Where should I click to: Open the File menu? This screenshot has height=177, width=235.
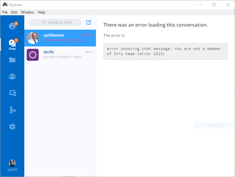[x=5, y=12]
